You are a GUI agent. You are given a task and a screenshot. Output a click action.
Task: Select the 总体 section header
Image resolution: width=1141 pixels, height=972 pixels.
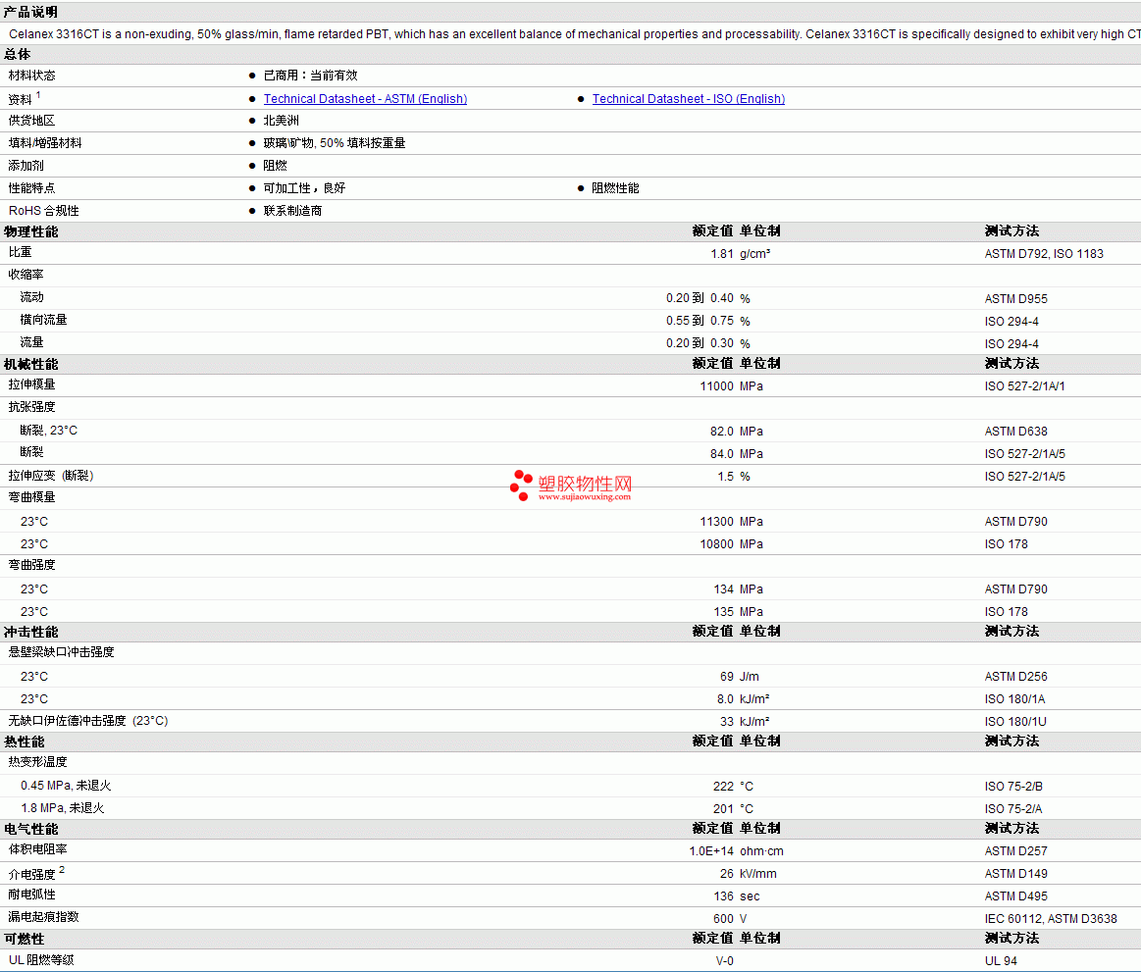tap(18, 54)
